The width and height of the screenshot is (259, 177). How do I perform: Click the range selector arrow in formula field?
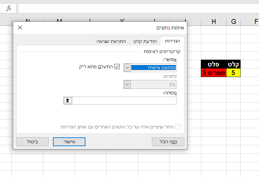(x=68, y=101)
